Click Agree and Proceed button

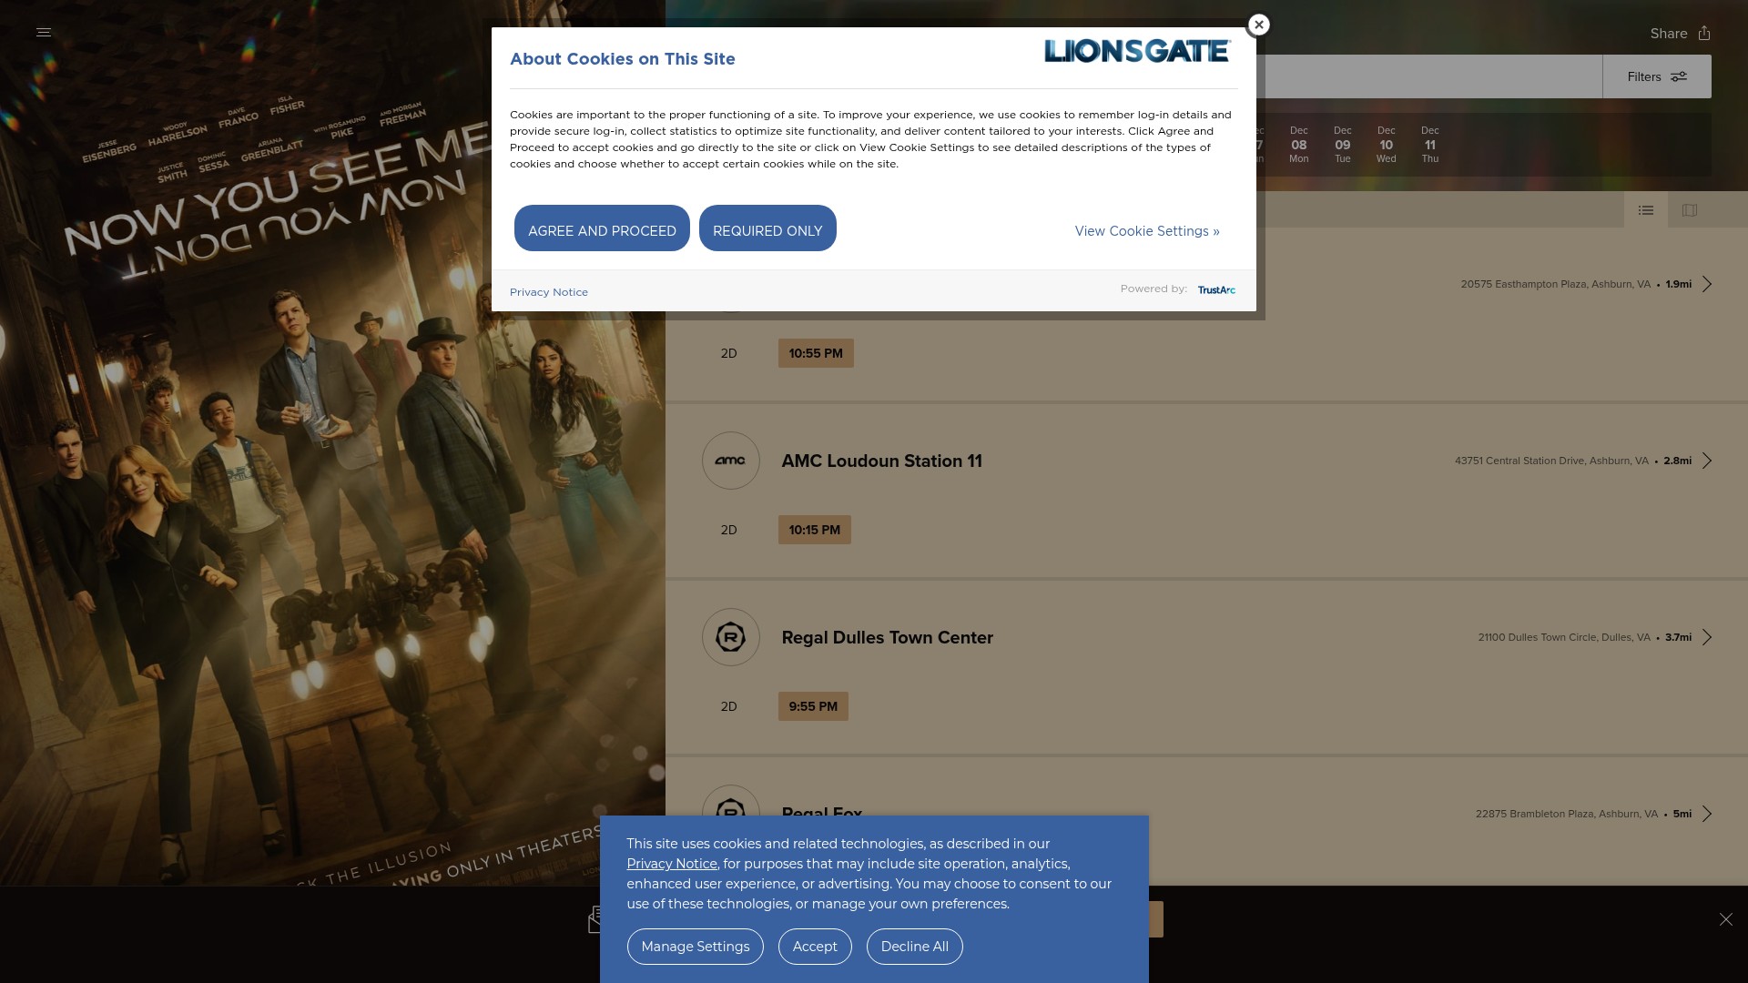602,228
